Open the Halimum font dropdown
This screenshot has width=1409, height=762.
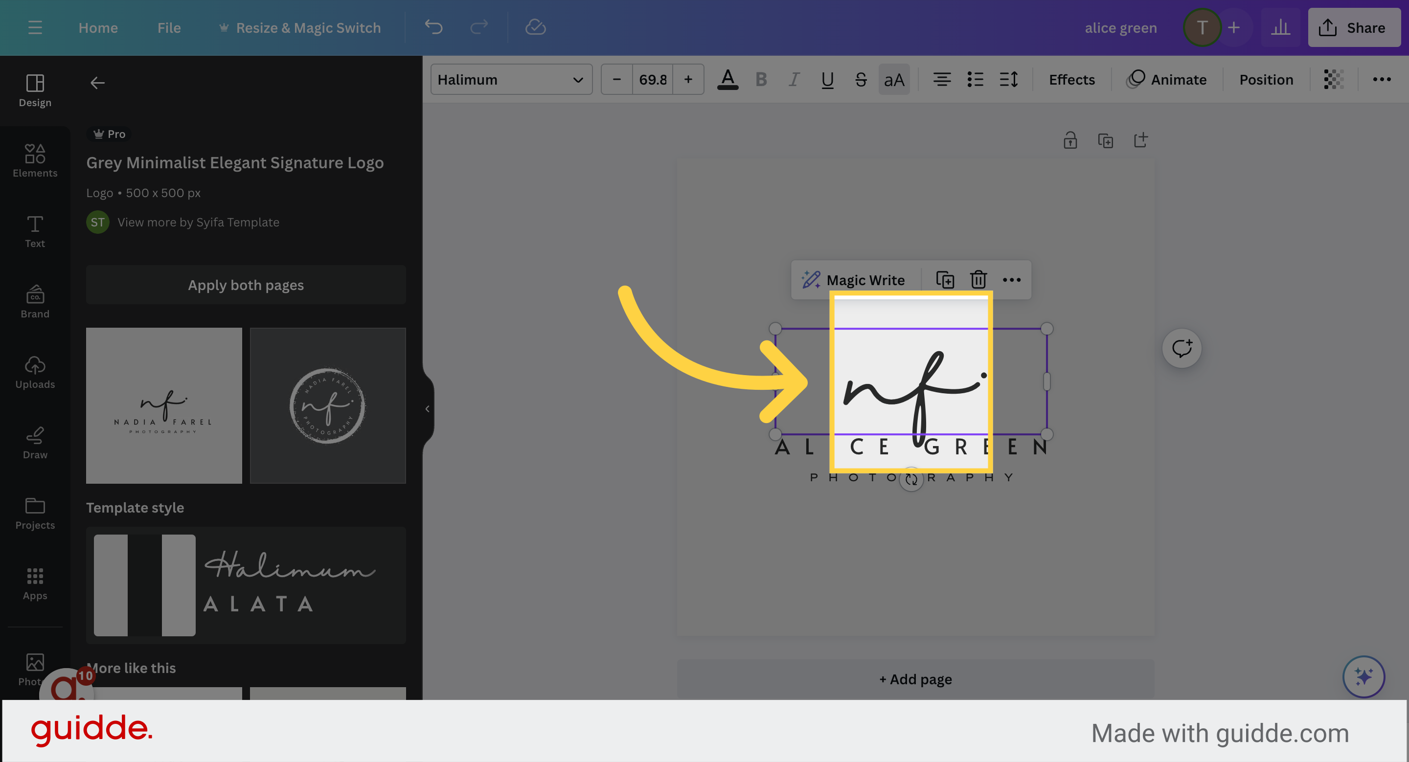(511, 79)
